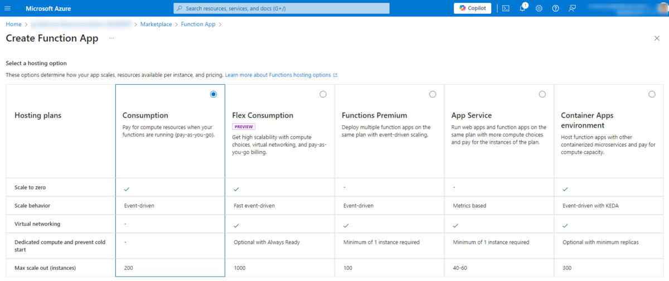The image size is (669, 281).
Task: Click Container Apps virtual networking checkmark
Action: point(565,225)
